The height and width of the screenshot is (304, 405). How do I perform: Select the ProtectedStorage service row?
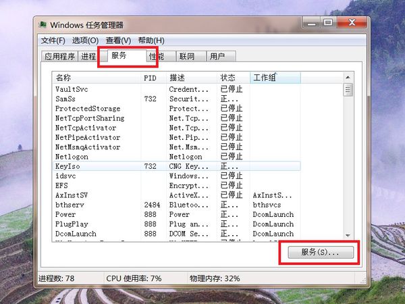click(176, 109)
